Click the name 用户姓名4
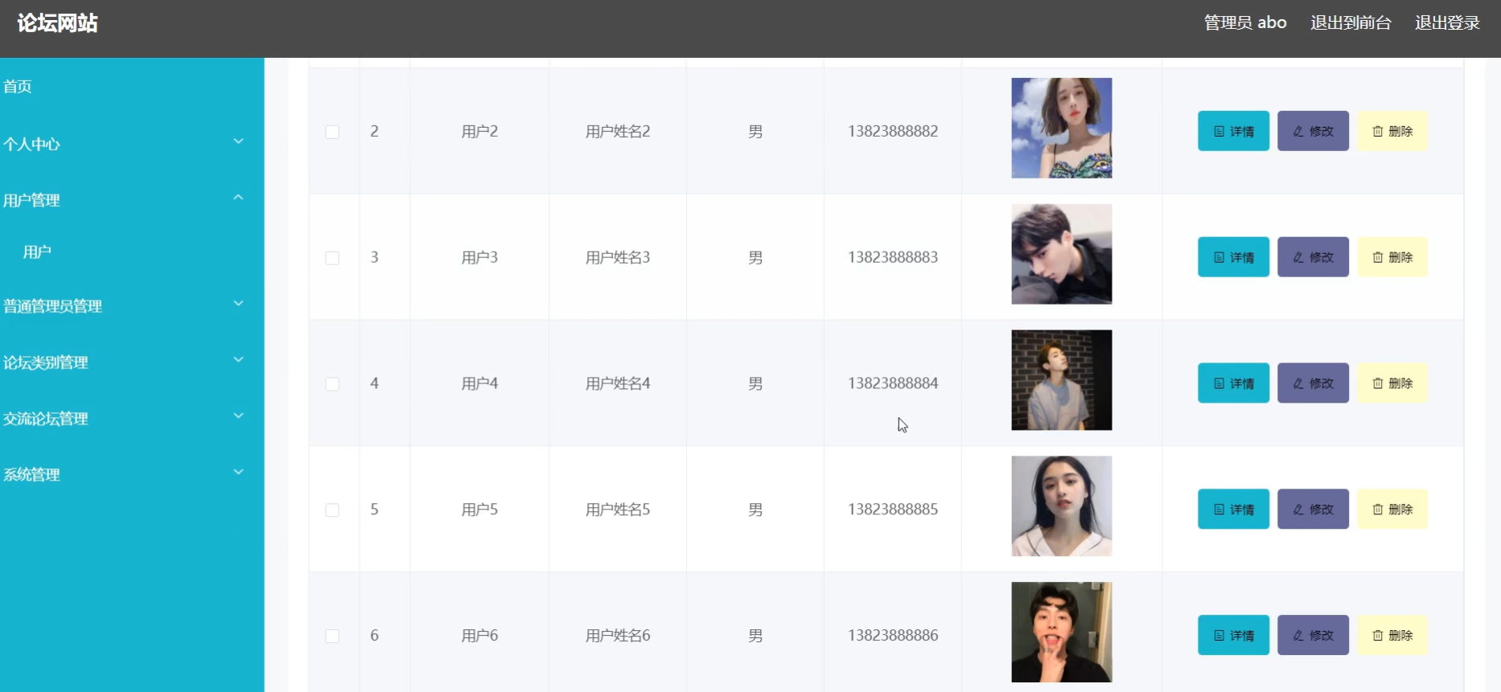The width and height of the screenshot is (1501, 692). coord(618,383)
